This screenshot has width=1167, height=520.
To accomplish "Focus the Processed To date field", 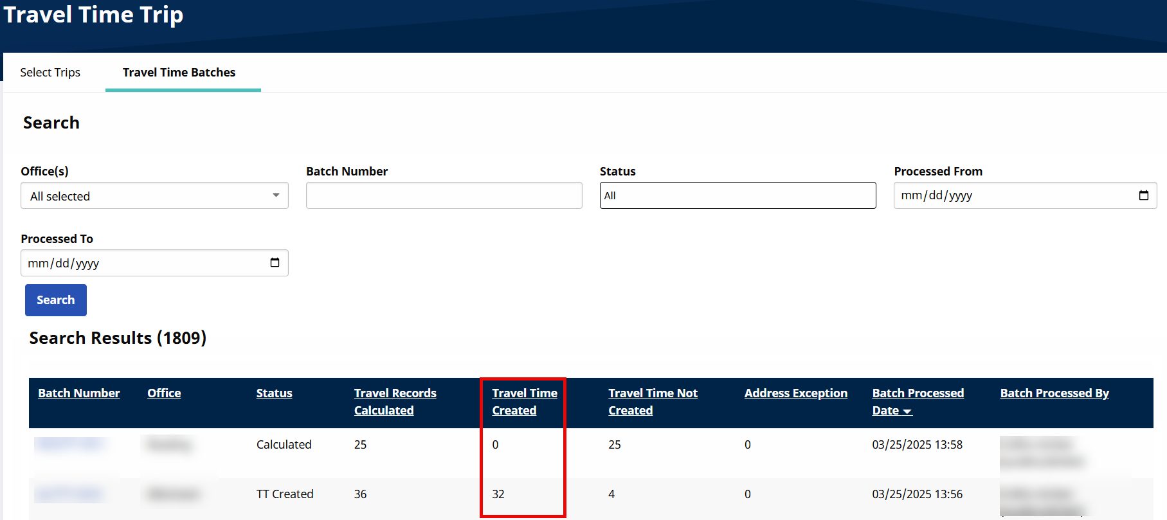I will pos(141,263).
